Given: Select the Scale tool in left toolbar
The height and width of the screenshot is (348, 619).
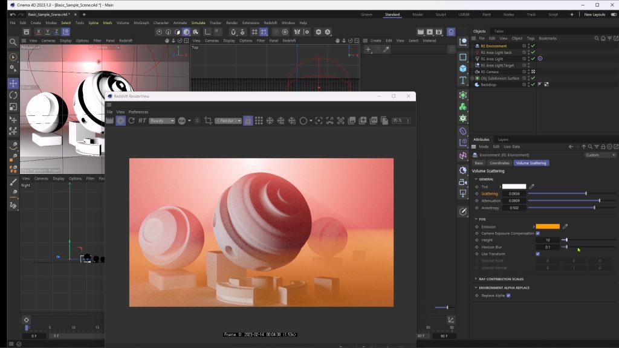Looking at the screenshot, I should point(13,107).
